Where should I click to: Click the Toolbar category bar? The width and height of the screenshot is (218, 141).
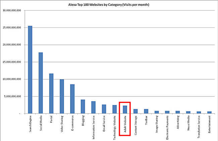point(146,111)
